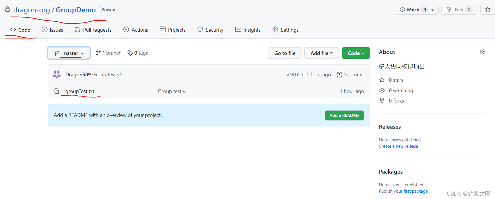Click the Actions play icon
This screenshot has width=495, height=199.
[126, 29]
